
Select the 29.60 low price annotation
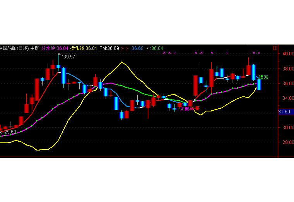click(x=10, y=132)
